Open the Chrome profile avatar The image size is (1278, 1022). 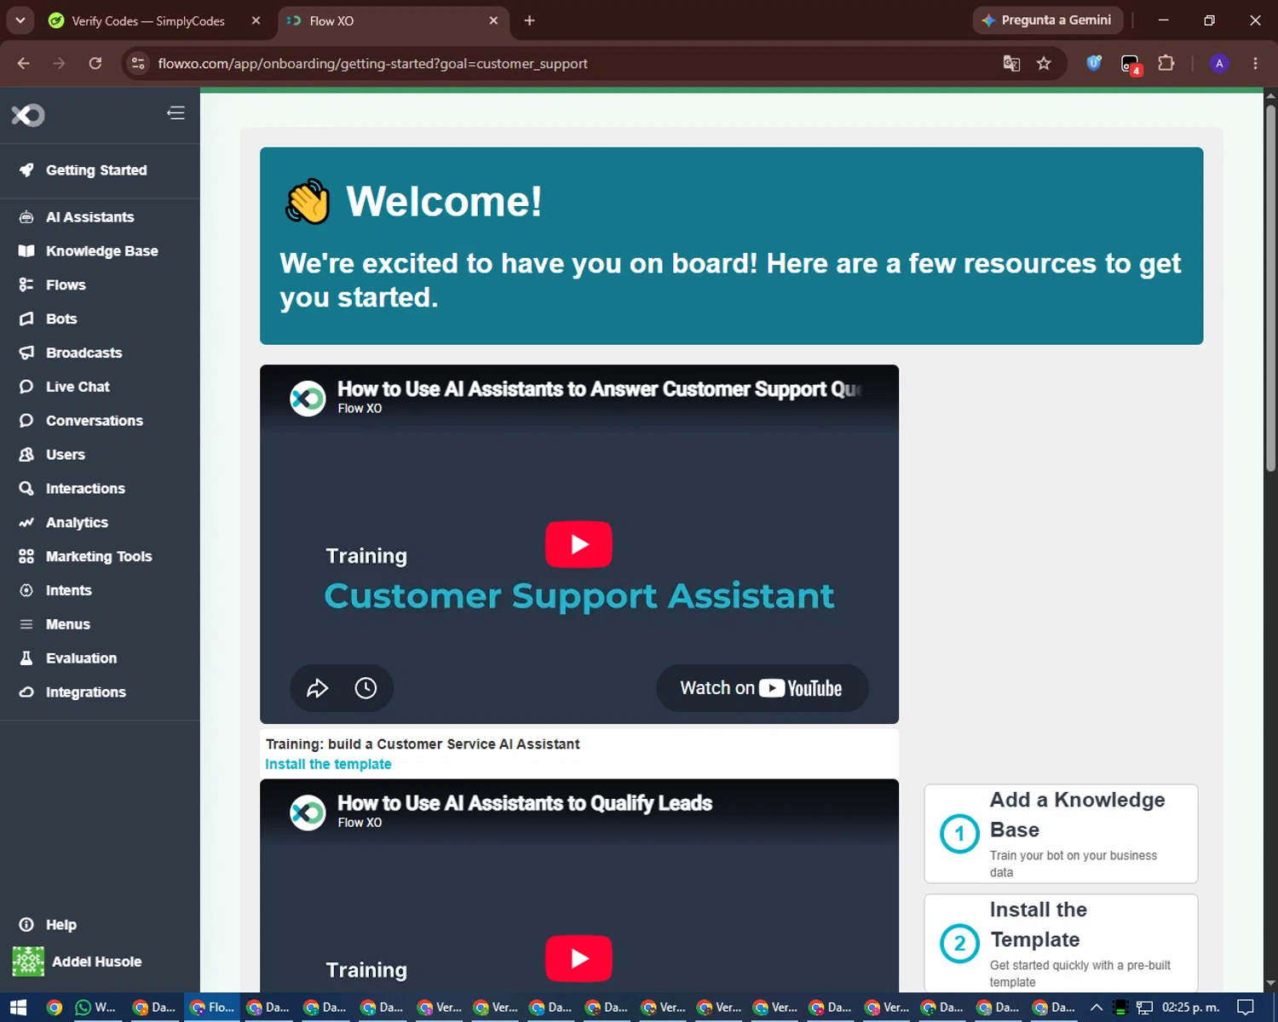[1219, 64]
